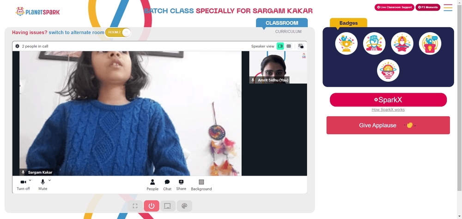Toggle the ROOM 2 alternate room switch

(118, 32)
